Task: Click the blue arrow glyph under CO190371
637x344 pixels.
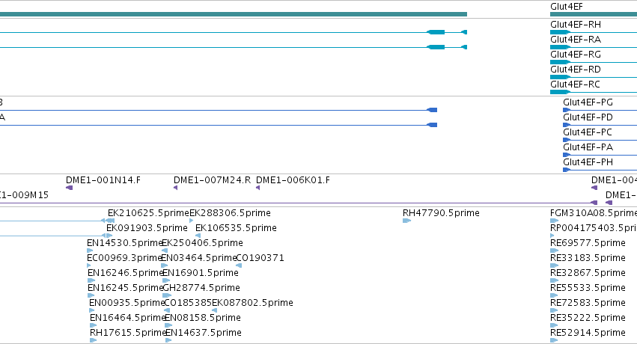Action: coord(239,265)
